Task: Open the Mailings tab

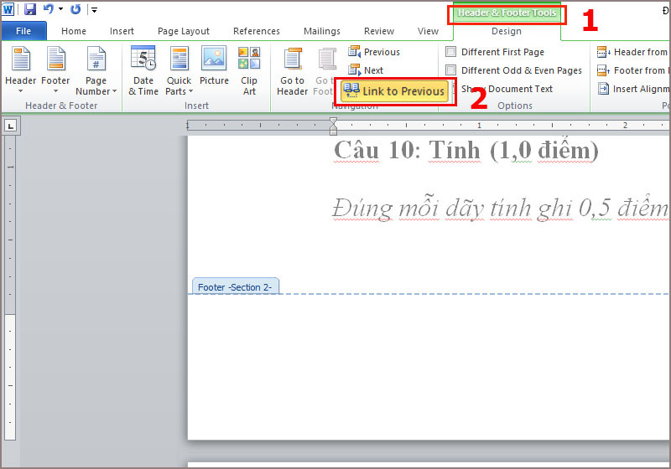Action: pyautogui.click(x=322, y=31)
